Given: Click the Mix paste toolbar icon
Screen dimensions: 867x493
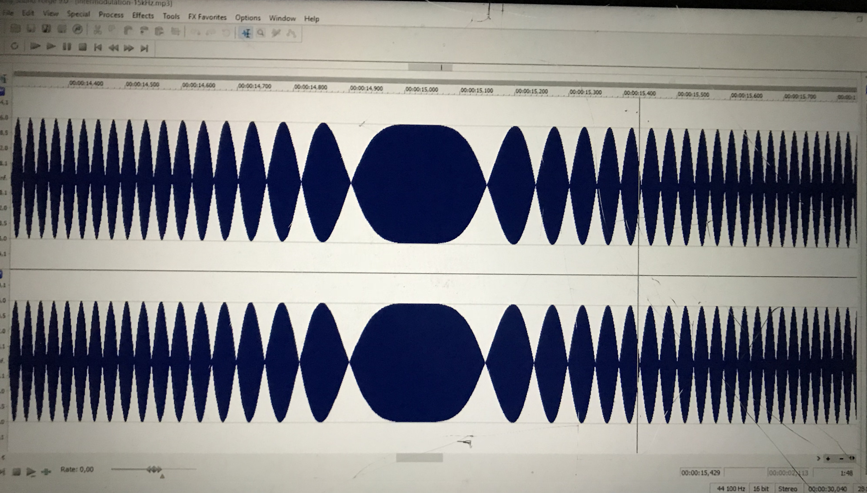Looking at the screenshot, I should click(x=144, y=31).
